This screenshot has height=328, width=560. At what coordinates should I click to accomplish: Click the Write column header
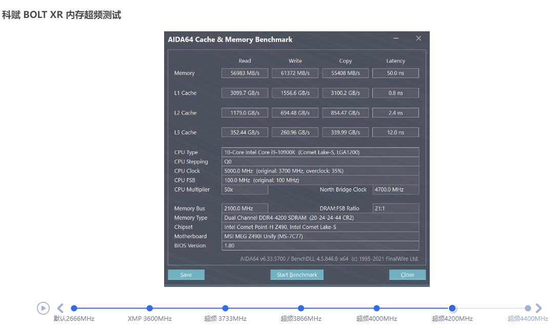295,61
